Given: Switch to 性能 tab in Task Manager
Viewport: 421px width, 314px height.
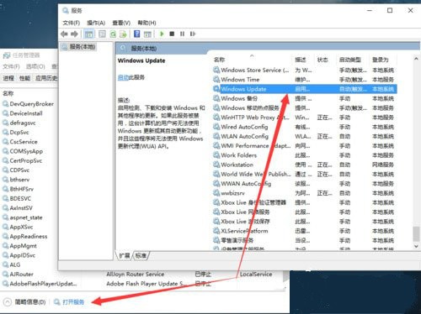Looking at the screenshot, I should coord(24,78).
